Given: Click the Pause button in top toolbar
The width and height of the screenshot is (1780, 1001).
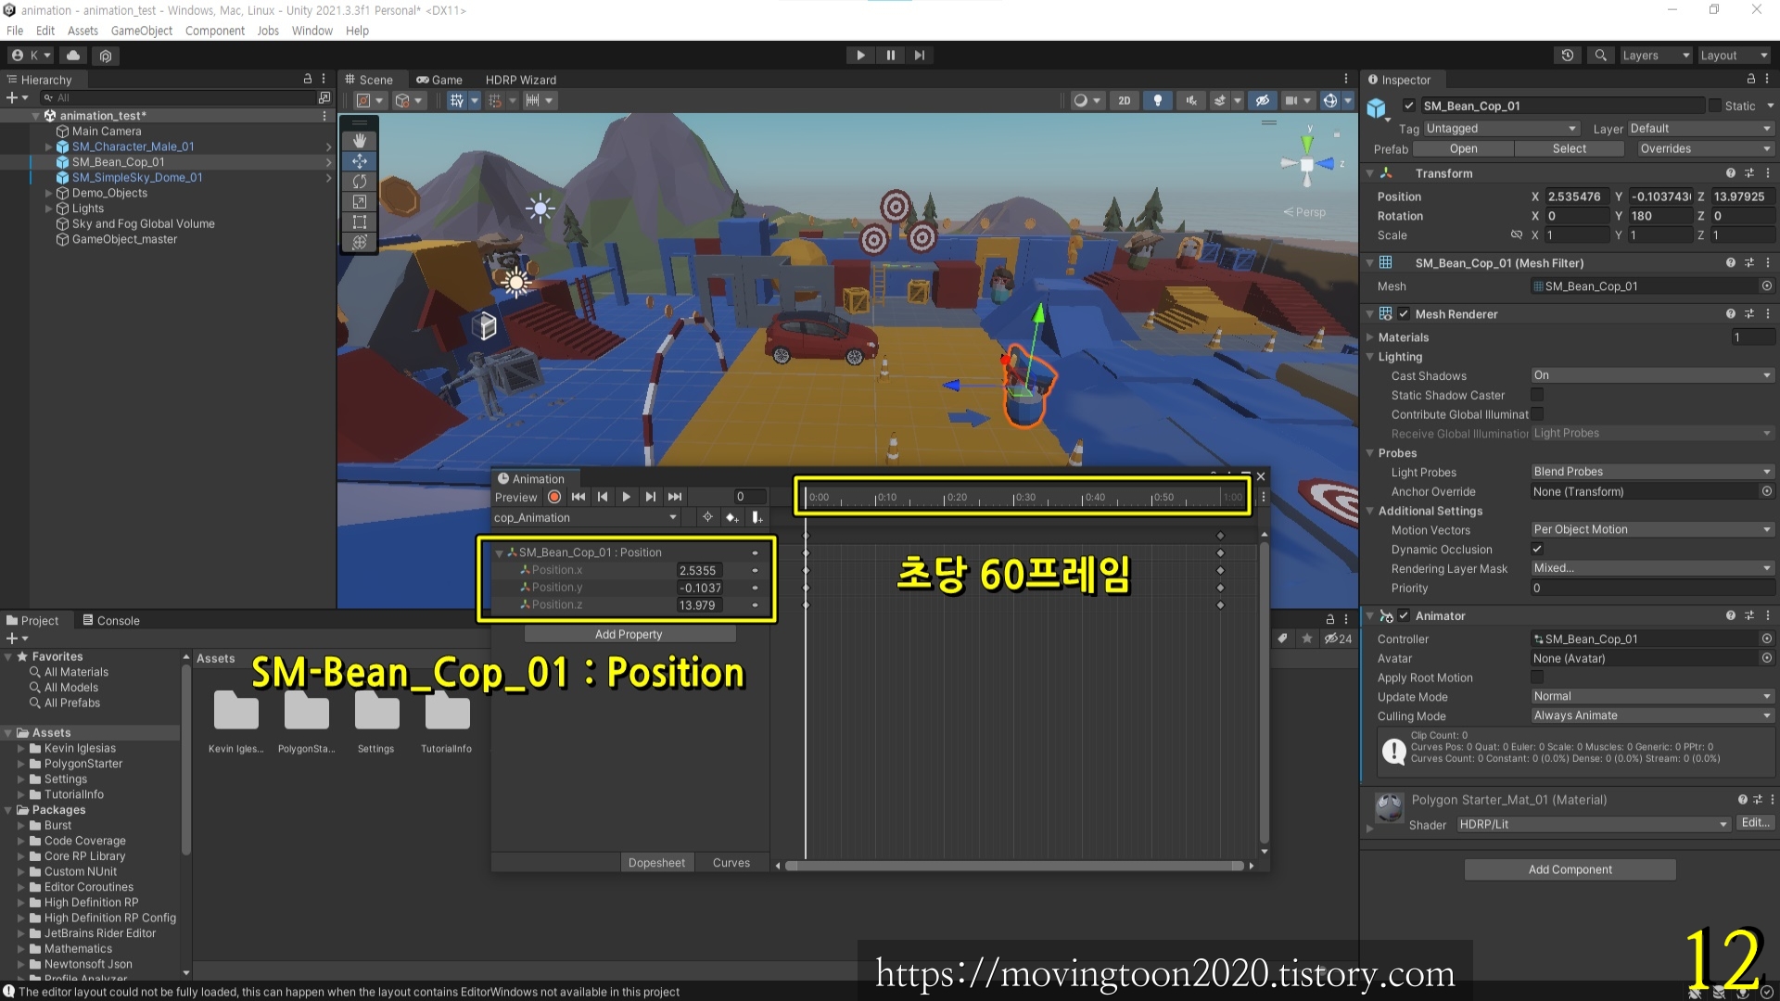Looking at the screenshot, I should [890, 56].
